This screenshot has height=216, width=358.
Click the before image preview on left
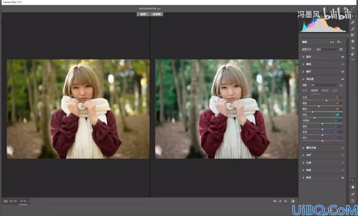point(78,109)
